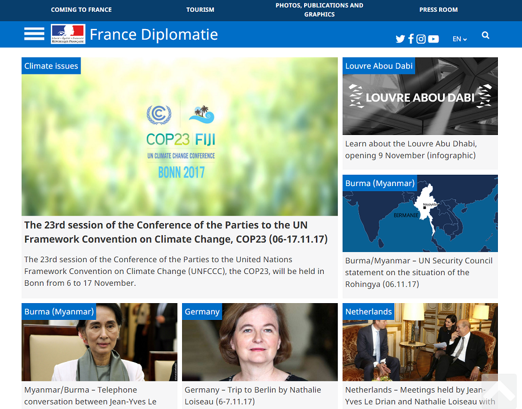Open the Press Room menu item
Screen dimensions: 522x409
pyautogui.click(x=439, y=10)
